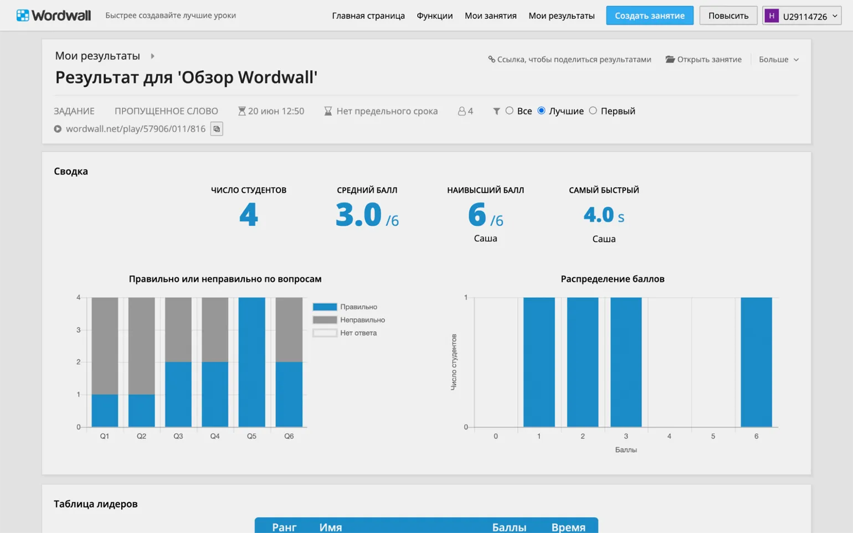Click the open folder icon
Viewport: 853px width, 533px height.
(670, 59)
